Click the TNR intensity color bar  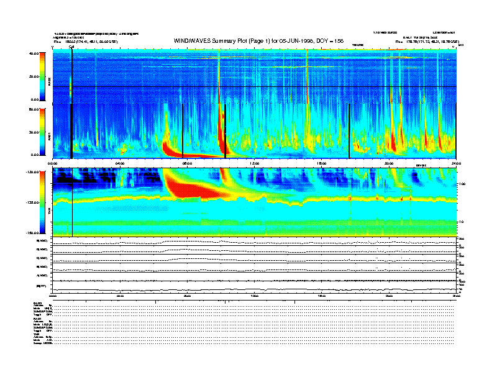pos(42,202)
